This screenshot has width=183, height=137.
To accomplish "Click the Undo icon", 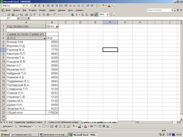I will click(59, 14).
